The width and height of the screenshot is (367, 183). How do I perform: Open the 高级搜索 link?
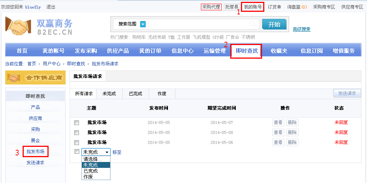click(x=301, y=29)
